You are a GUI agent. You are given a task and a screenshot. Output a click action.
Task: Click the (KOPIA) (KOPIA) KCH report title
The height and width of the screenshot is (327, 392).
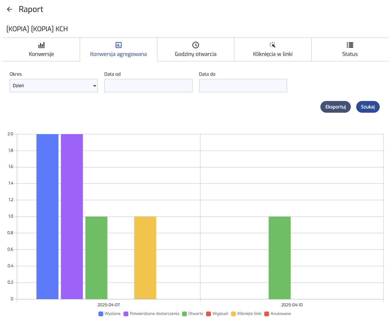[37, 29]
